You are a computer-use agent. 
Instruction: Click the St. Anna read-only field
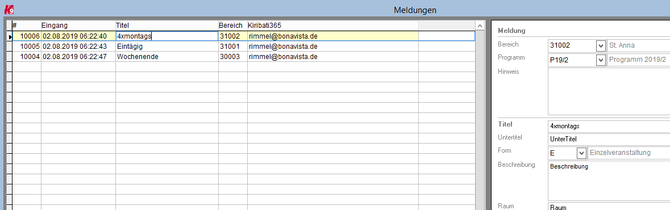pyautogui.click(x=638, y=45)
